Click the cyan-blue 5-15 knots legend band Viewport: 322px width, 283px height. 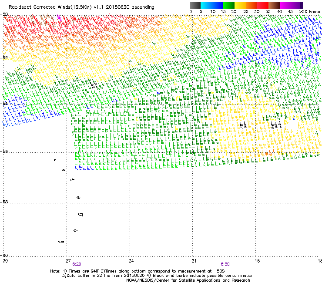click(212, 5)
